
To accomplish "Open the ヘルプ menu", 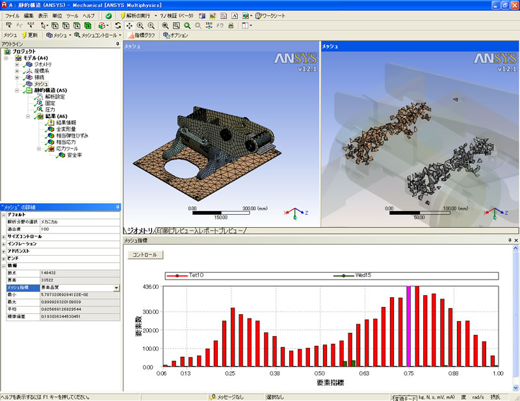I will click(88, 16).
